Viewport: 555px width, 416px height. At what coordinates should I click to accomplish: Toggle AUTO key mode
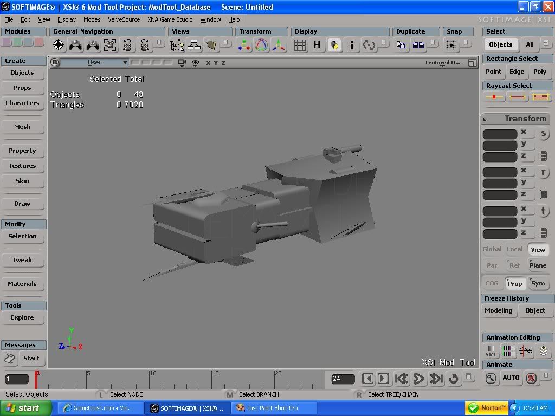pos(511,378)
